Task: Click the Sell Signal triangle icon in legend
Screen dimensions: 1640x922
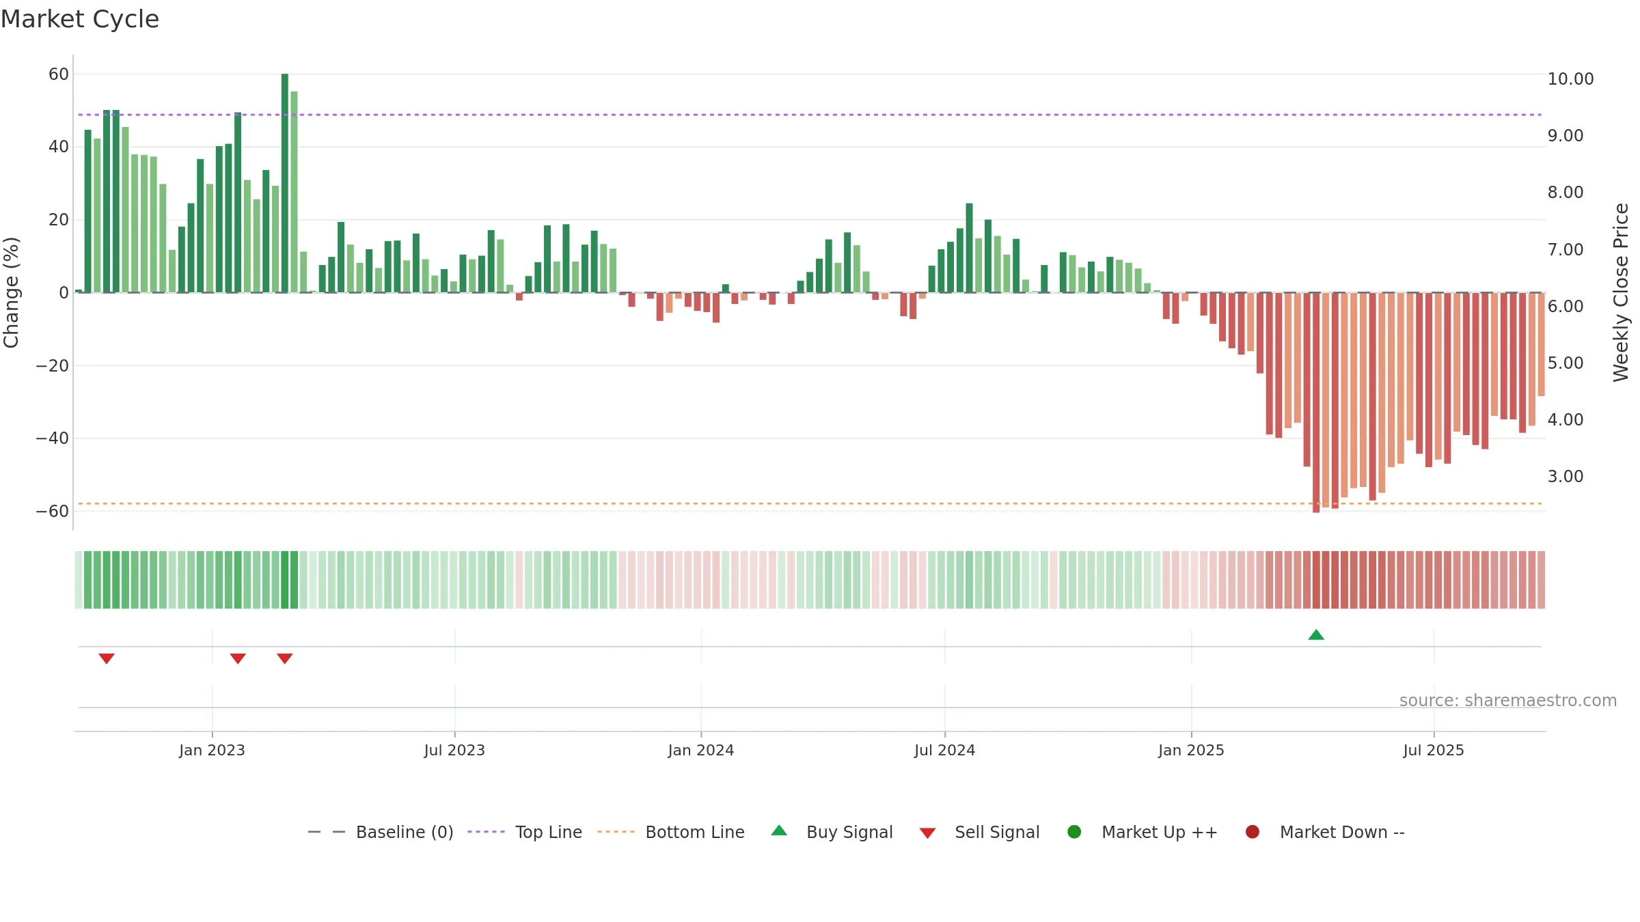Action: pyautogui.click(x=927, y=833)
